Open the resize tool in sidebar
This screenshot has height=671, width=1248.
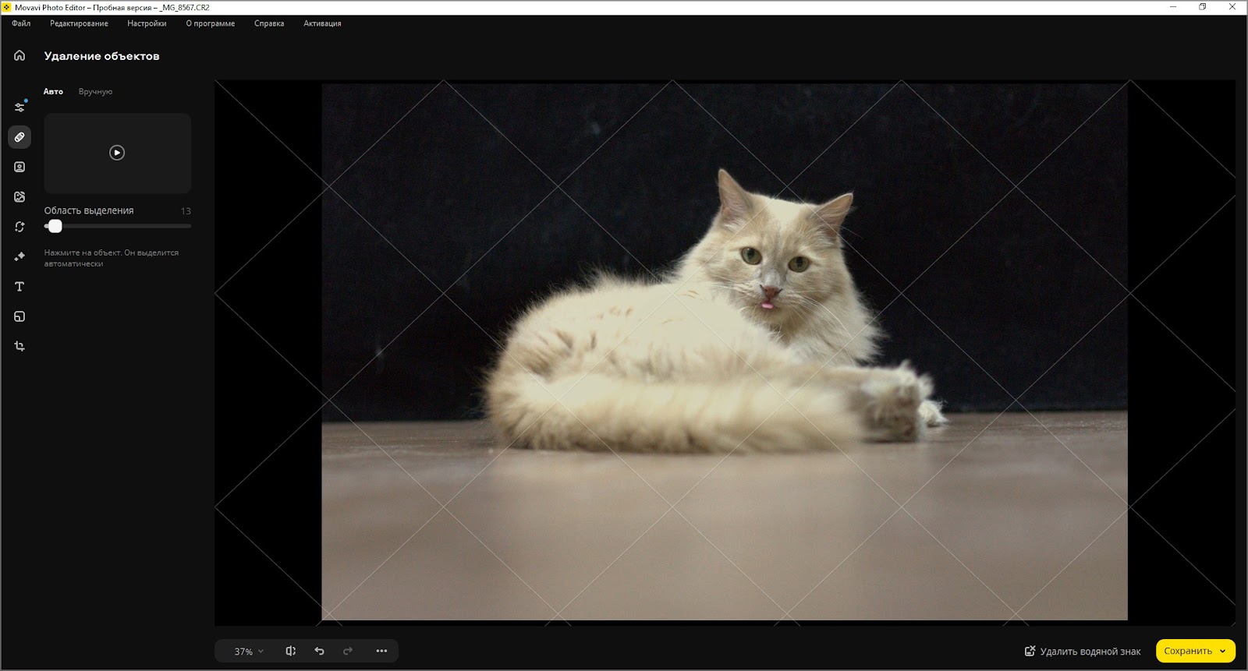(x=19, y=316)
